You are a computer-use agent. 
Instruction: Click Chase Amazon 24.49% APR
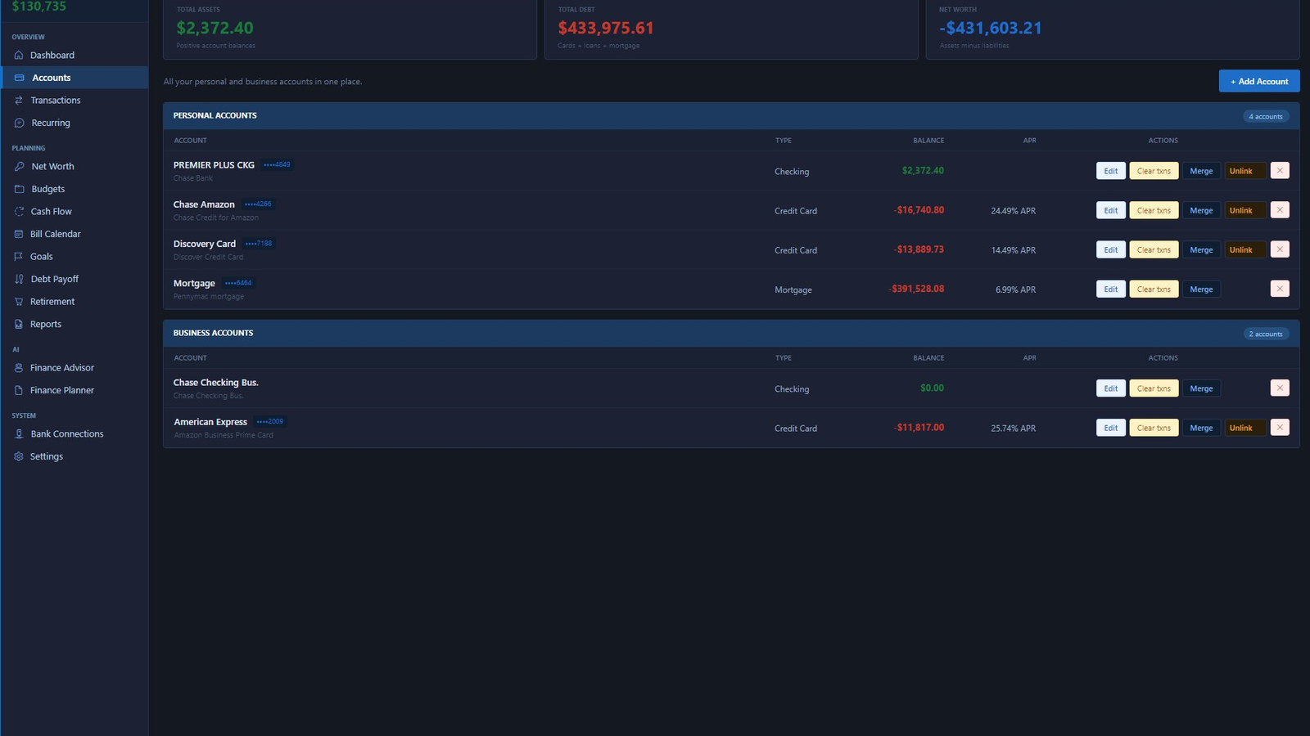tap(1013, 211)
